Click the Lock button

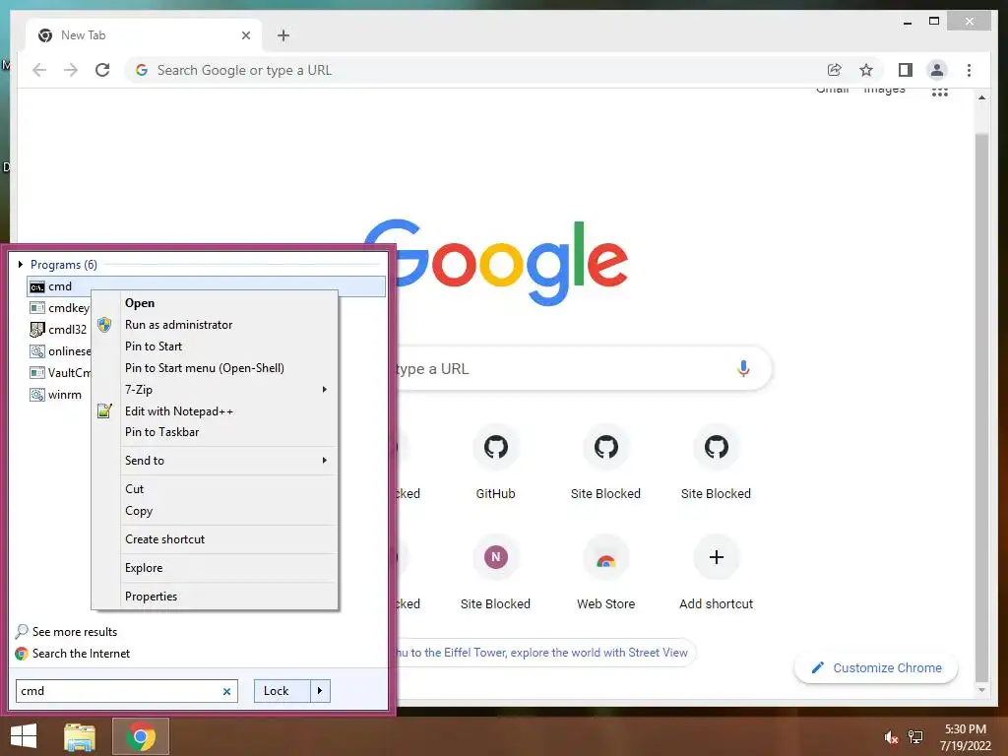(282, 691)
